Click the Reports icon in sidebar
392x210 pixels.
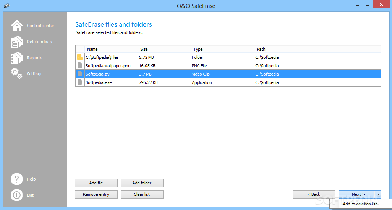click(x=17, y=58)
